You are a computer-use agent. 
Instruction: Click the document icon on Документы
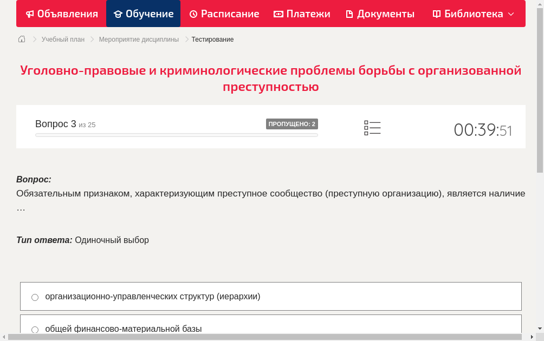pyautogui.click(x=351, y=14)
